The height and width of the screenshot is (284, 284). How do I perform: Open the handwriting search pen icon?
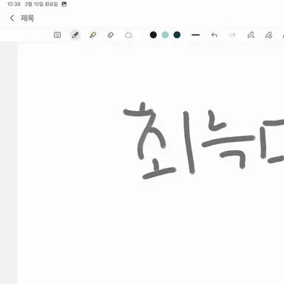coord(251,35)
